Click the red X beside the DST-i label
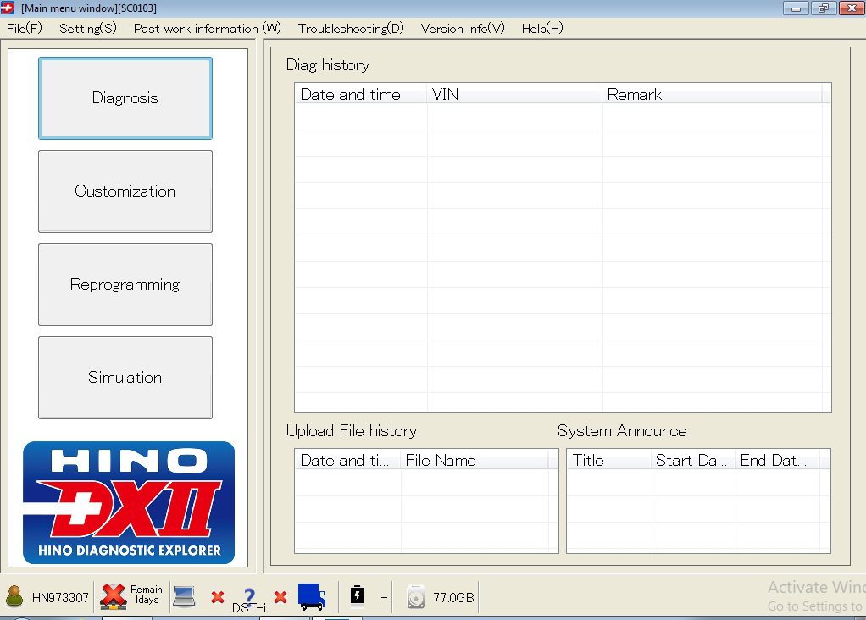This screenshot has width=866, height=620. [x=280, y=598]
